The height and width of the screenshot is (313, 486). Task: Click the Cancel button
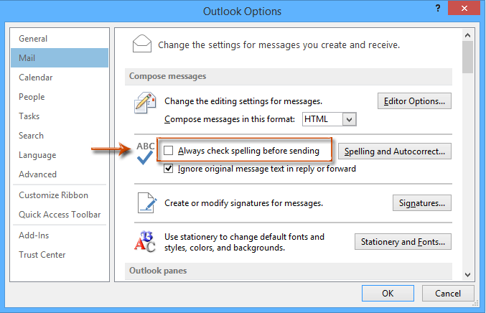point(448,293)
